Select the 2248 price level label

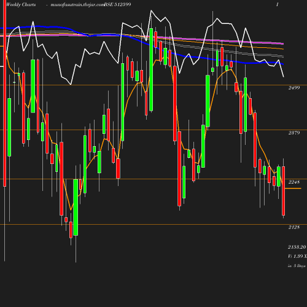pos(294,182)
